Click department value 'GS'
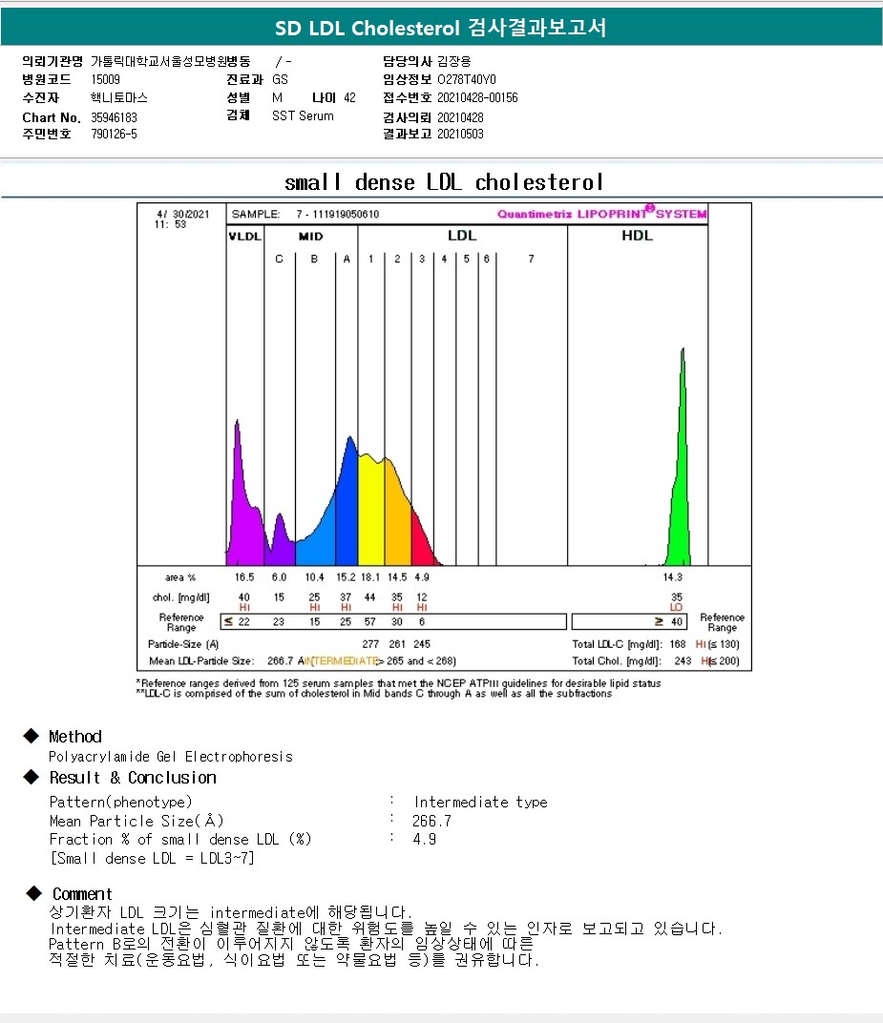 (x=280, y=79)
